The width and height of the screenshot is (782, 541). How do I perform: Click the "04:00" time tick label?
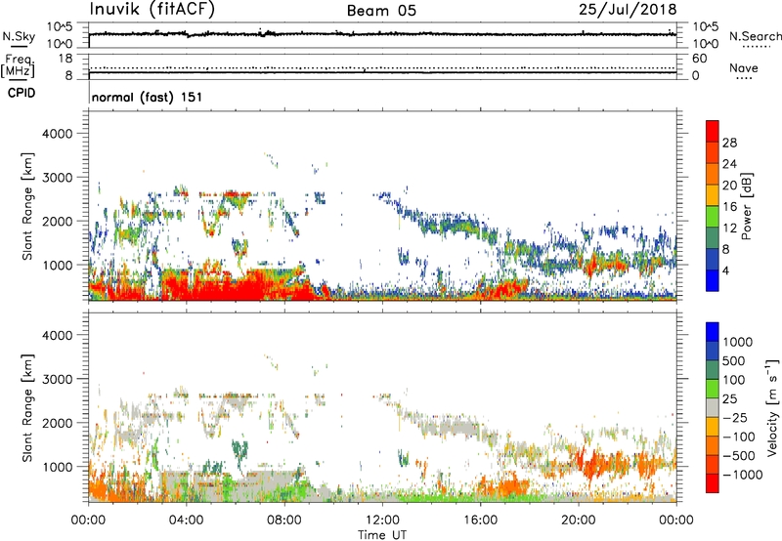(x=186, y=520)
